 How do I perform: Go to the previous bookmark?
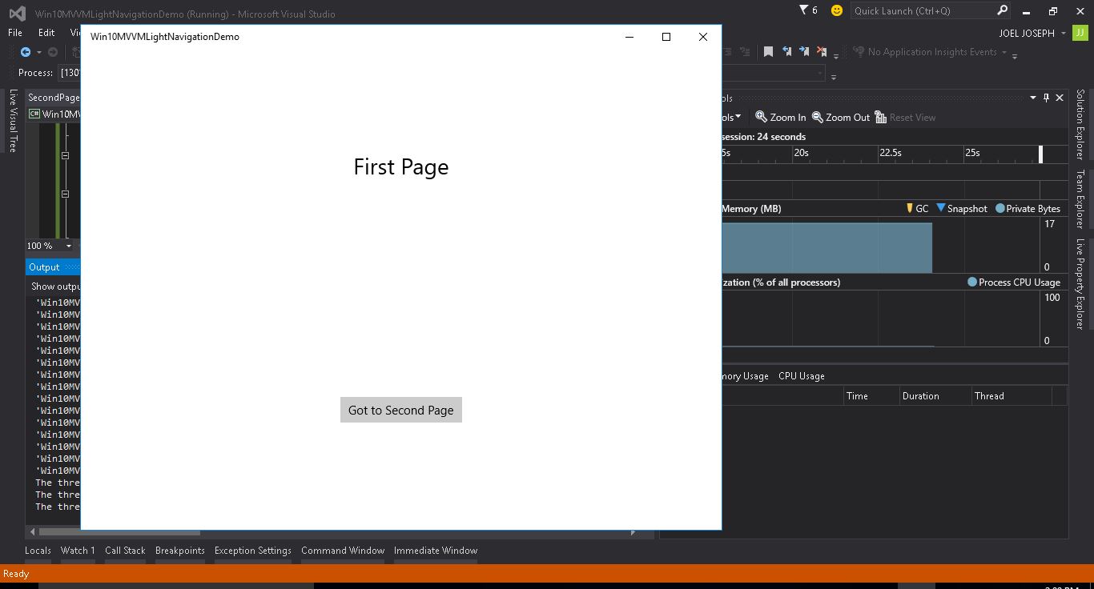click(786, 52)
